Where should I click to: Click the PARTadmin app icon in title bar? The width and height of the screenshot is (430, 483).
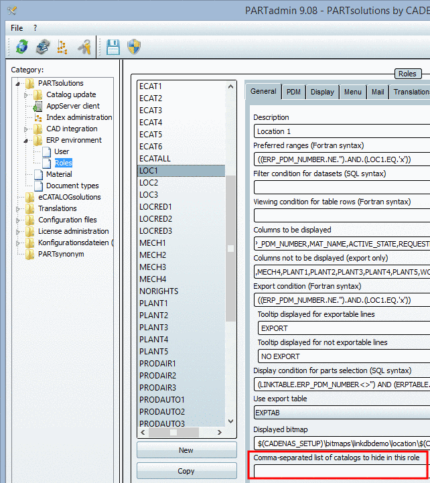point(11,11)
